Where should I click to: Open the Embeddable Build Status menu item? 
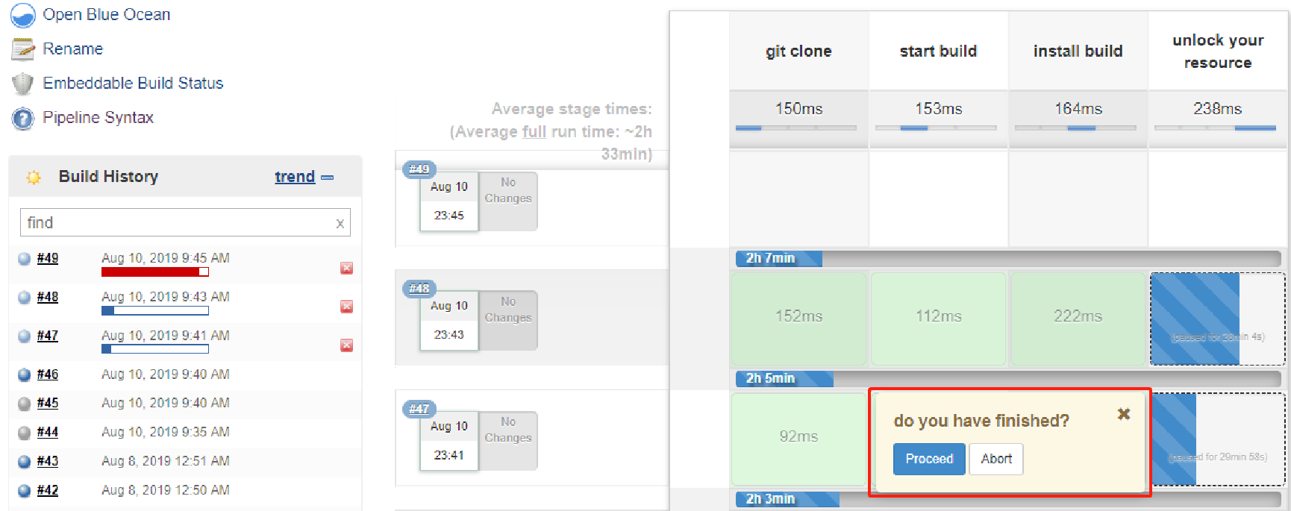coord(133,84)
